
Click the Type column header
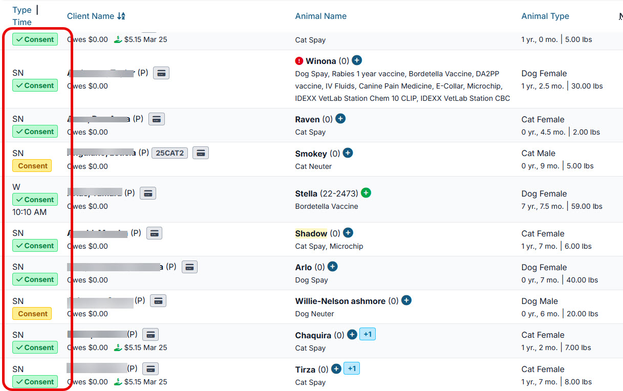[x=22, y=10]
